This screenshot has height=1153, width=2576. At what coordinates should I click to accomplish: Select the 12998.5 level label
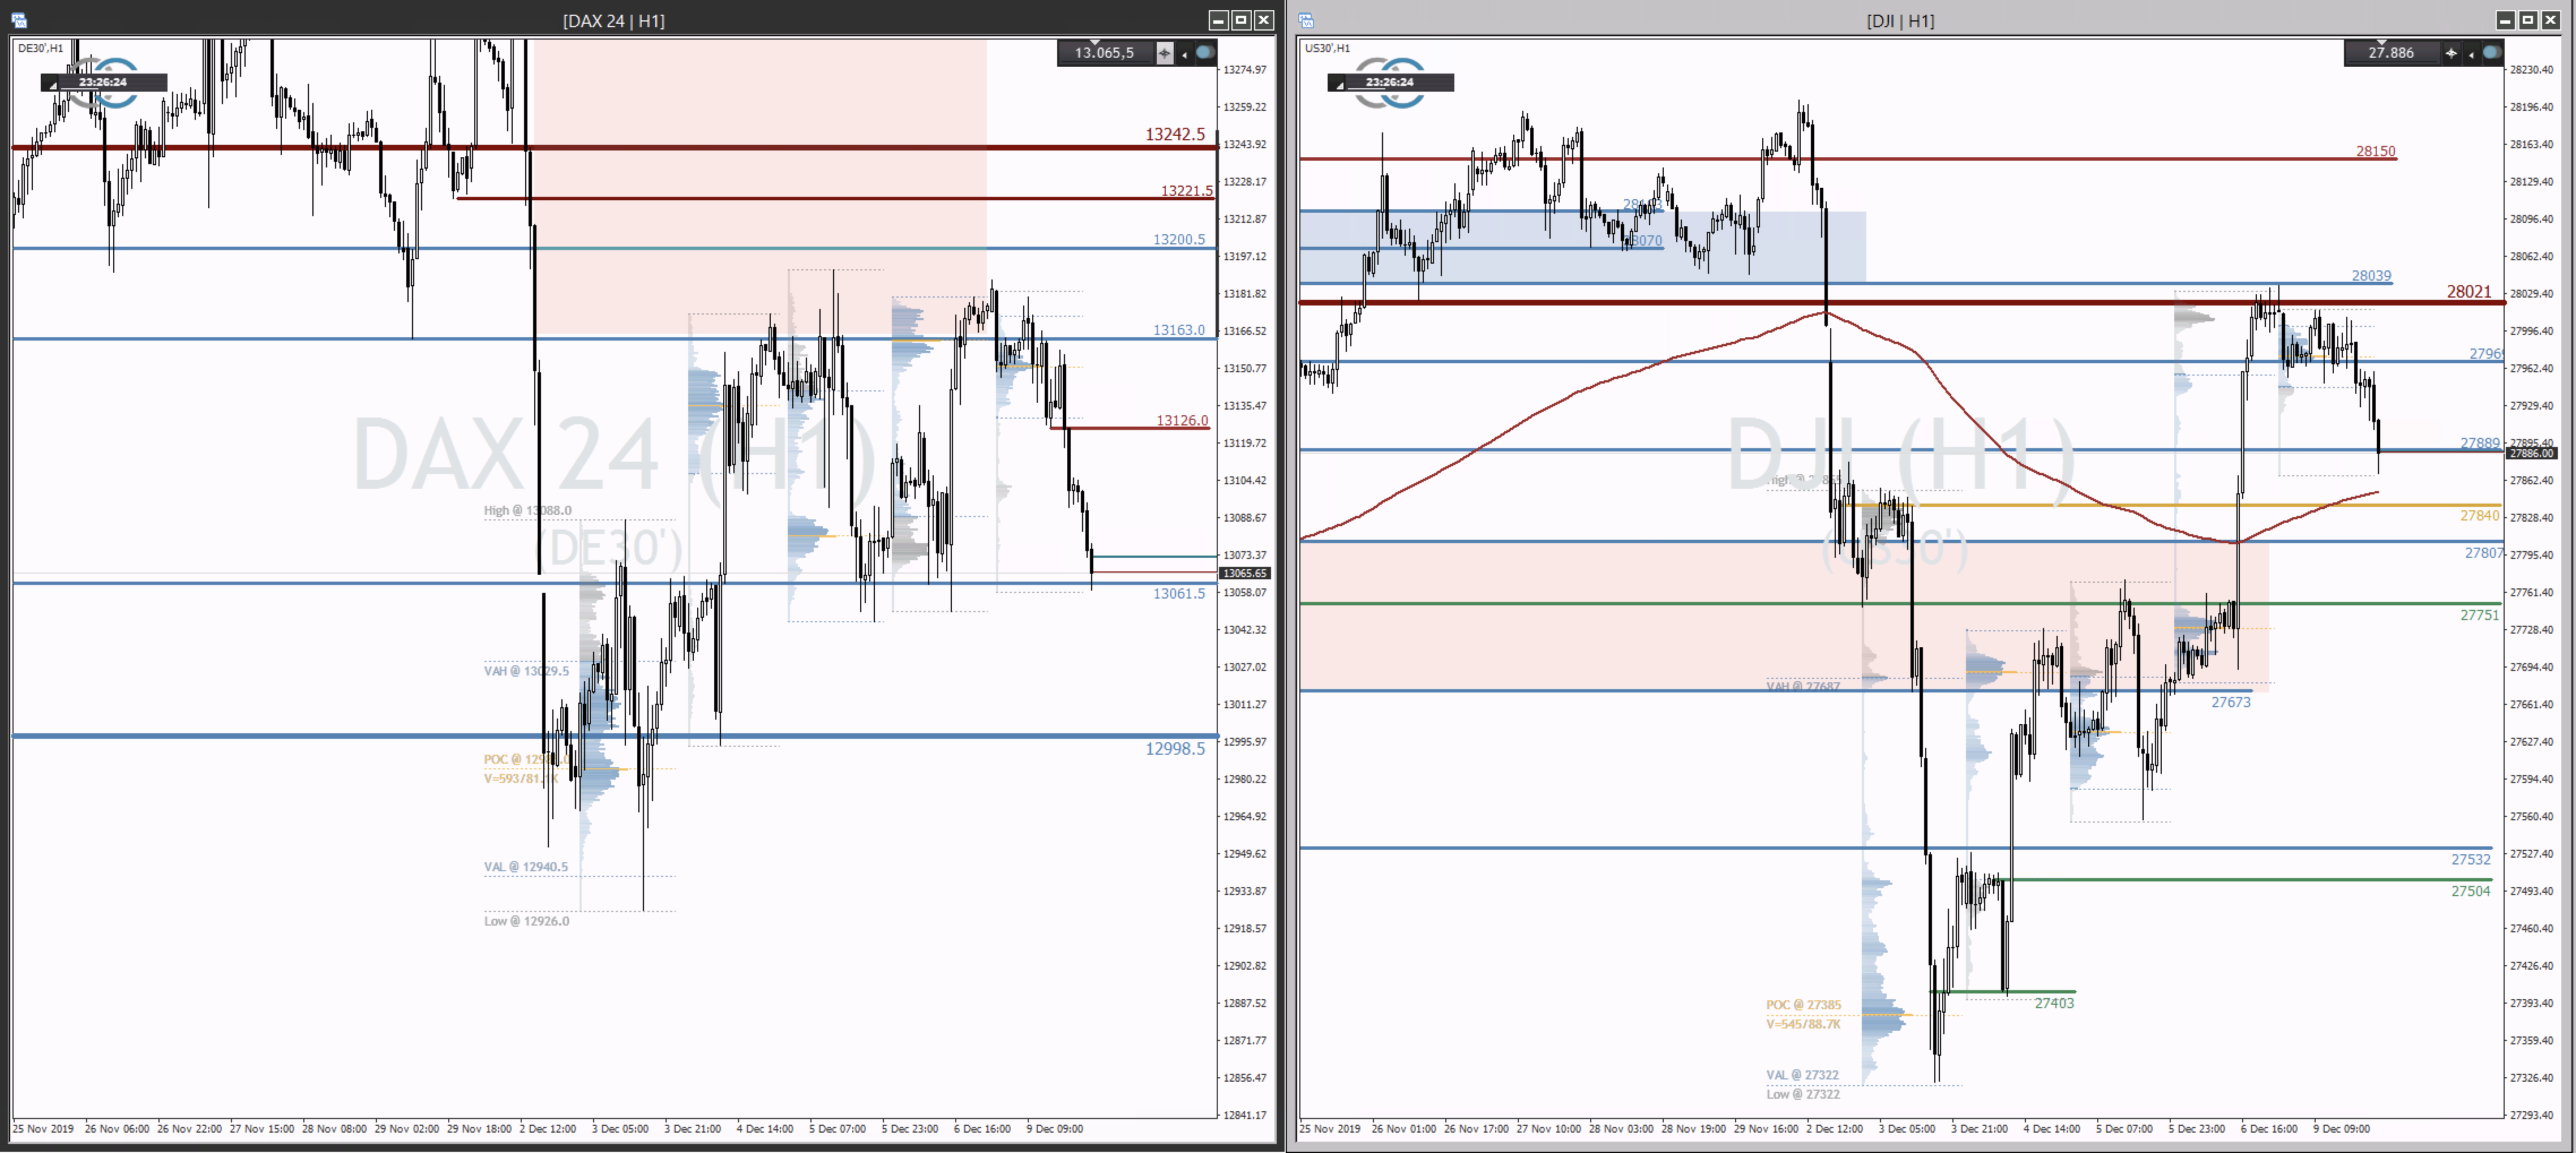[1175, 748]
